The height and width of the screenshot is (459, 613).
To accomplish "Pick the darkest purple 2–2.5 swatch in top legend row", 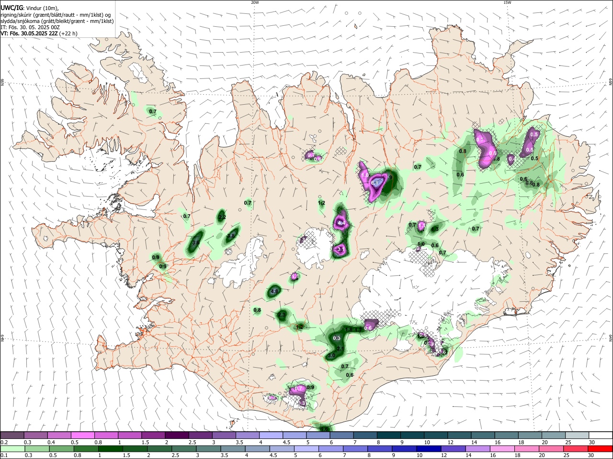I will 177,435.
